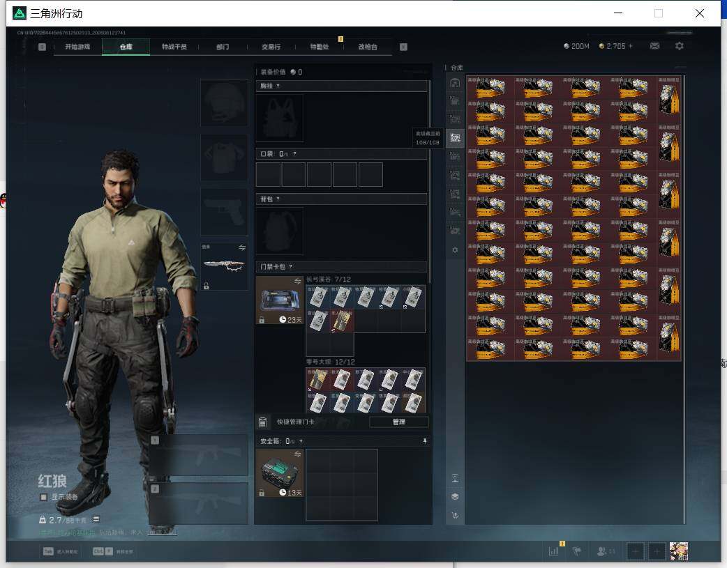Click the flag icon in bottom bar
The image size is (727, 568).
(577, 551)
